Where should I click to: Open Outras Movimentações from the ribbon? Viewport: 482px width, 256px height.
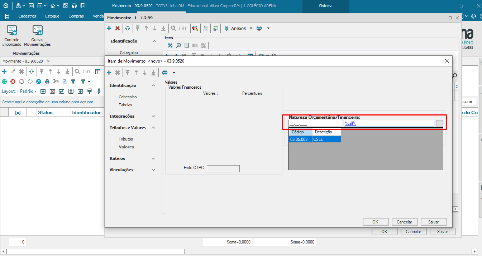pyautogui.click(x=37, y=36)
